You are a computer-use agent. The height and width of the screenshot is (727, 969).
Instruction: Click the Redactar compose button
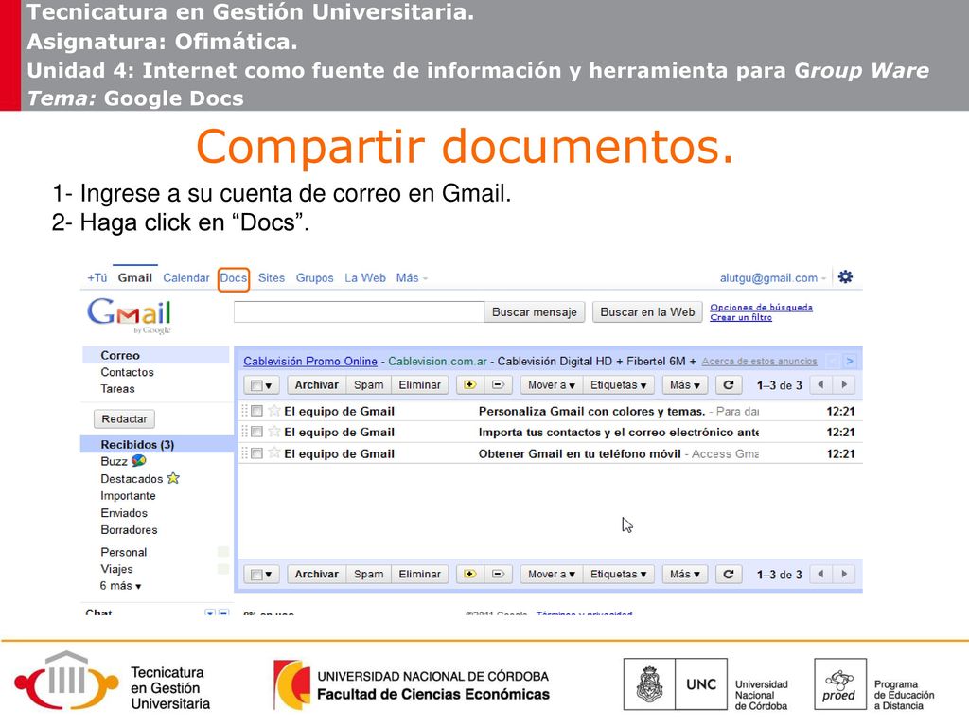(x=124, y=418)
